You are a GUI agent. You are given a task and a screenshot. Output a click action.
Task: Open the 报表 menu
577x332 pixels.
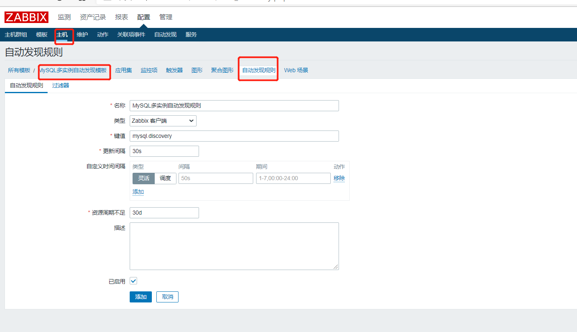[121, 17]
